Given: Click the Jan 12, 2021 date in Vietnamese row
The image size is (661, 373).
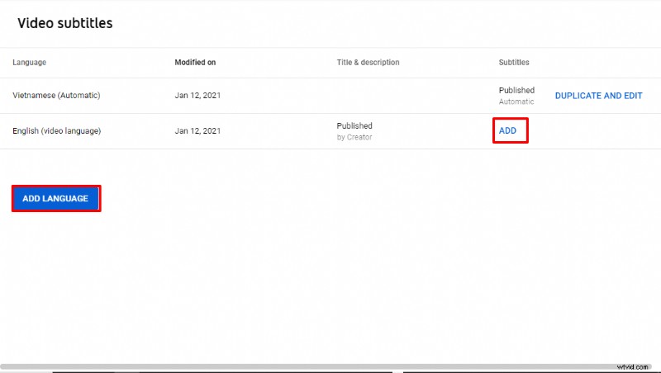Looking at the screenshot, I should [197, 96].
